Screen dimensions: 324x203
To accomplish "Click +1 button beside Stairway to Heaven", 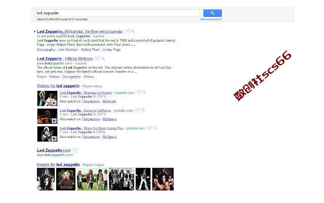I will [138, 92].
